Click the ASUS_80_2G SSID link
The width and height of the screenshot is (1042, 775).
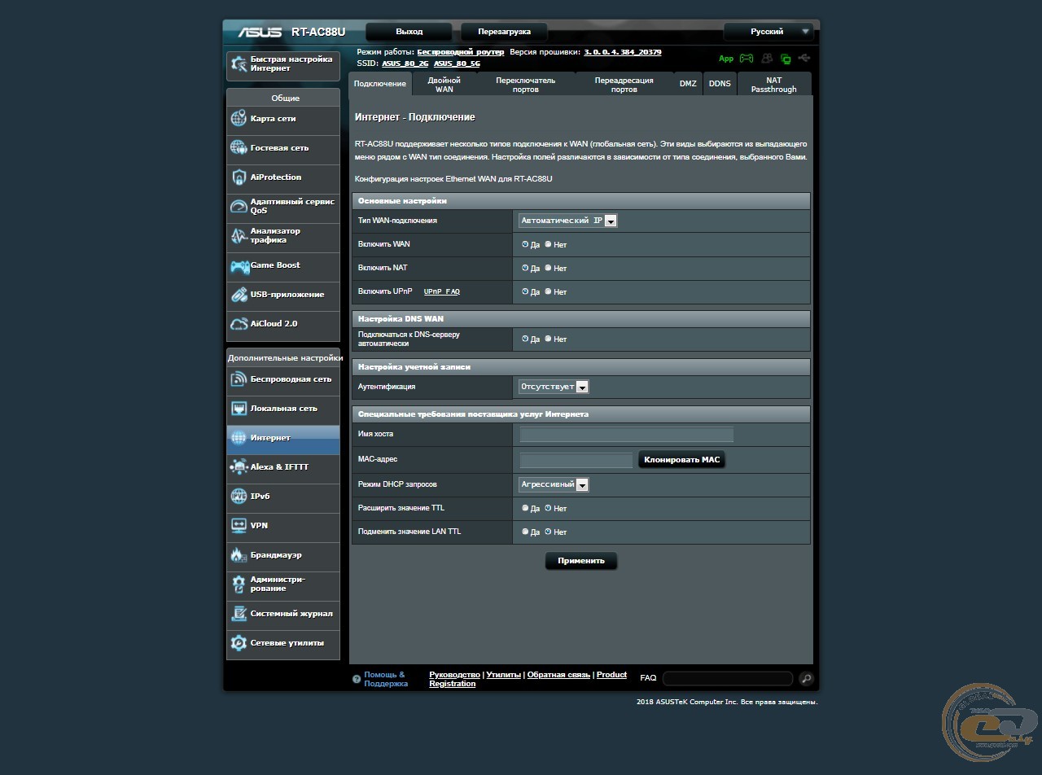(405, 63)
